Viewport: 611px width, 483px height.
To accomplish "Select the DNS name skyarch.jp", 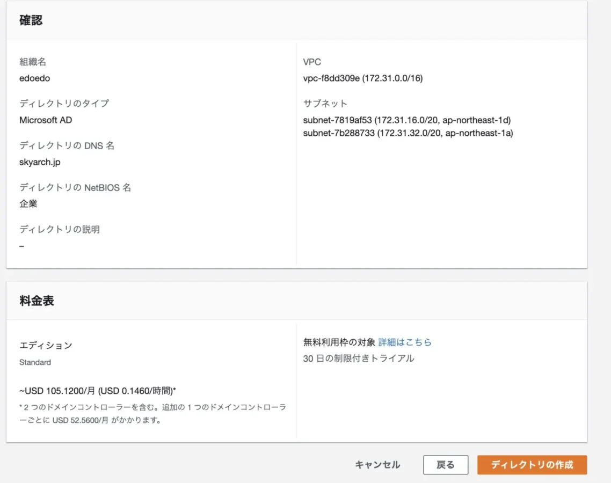I will [x=40, y=162].
